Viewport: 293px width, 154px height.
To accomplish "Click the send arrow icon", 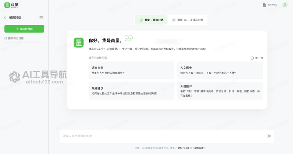I will tap(269, 136).
